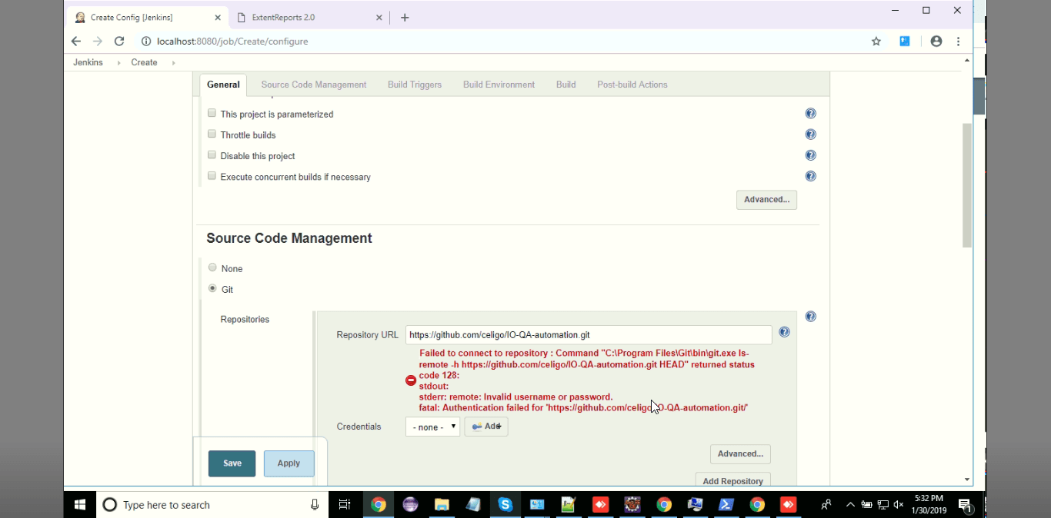Screen dimensions: 1051x518
Task: Click Advanced button under Credentials
Action: tap(740, 454)
